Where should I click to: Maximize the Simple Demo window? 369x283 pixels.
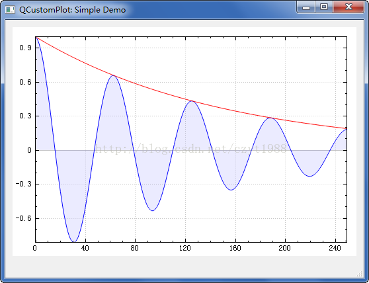[x=324, y=7]
